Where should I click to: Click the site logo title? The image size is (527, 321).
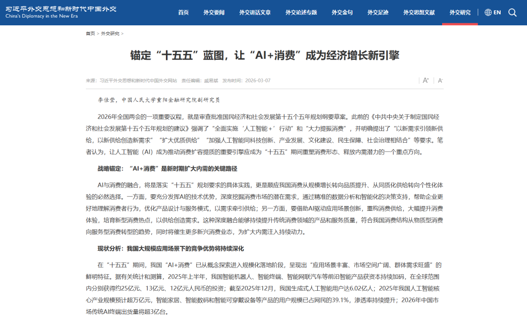click(x=61, y=12)
